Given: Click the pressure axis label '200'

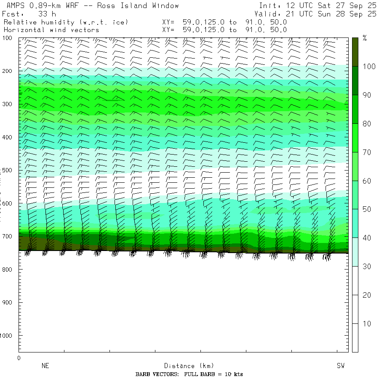Looking at the screenshot, I should 7,71.
